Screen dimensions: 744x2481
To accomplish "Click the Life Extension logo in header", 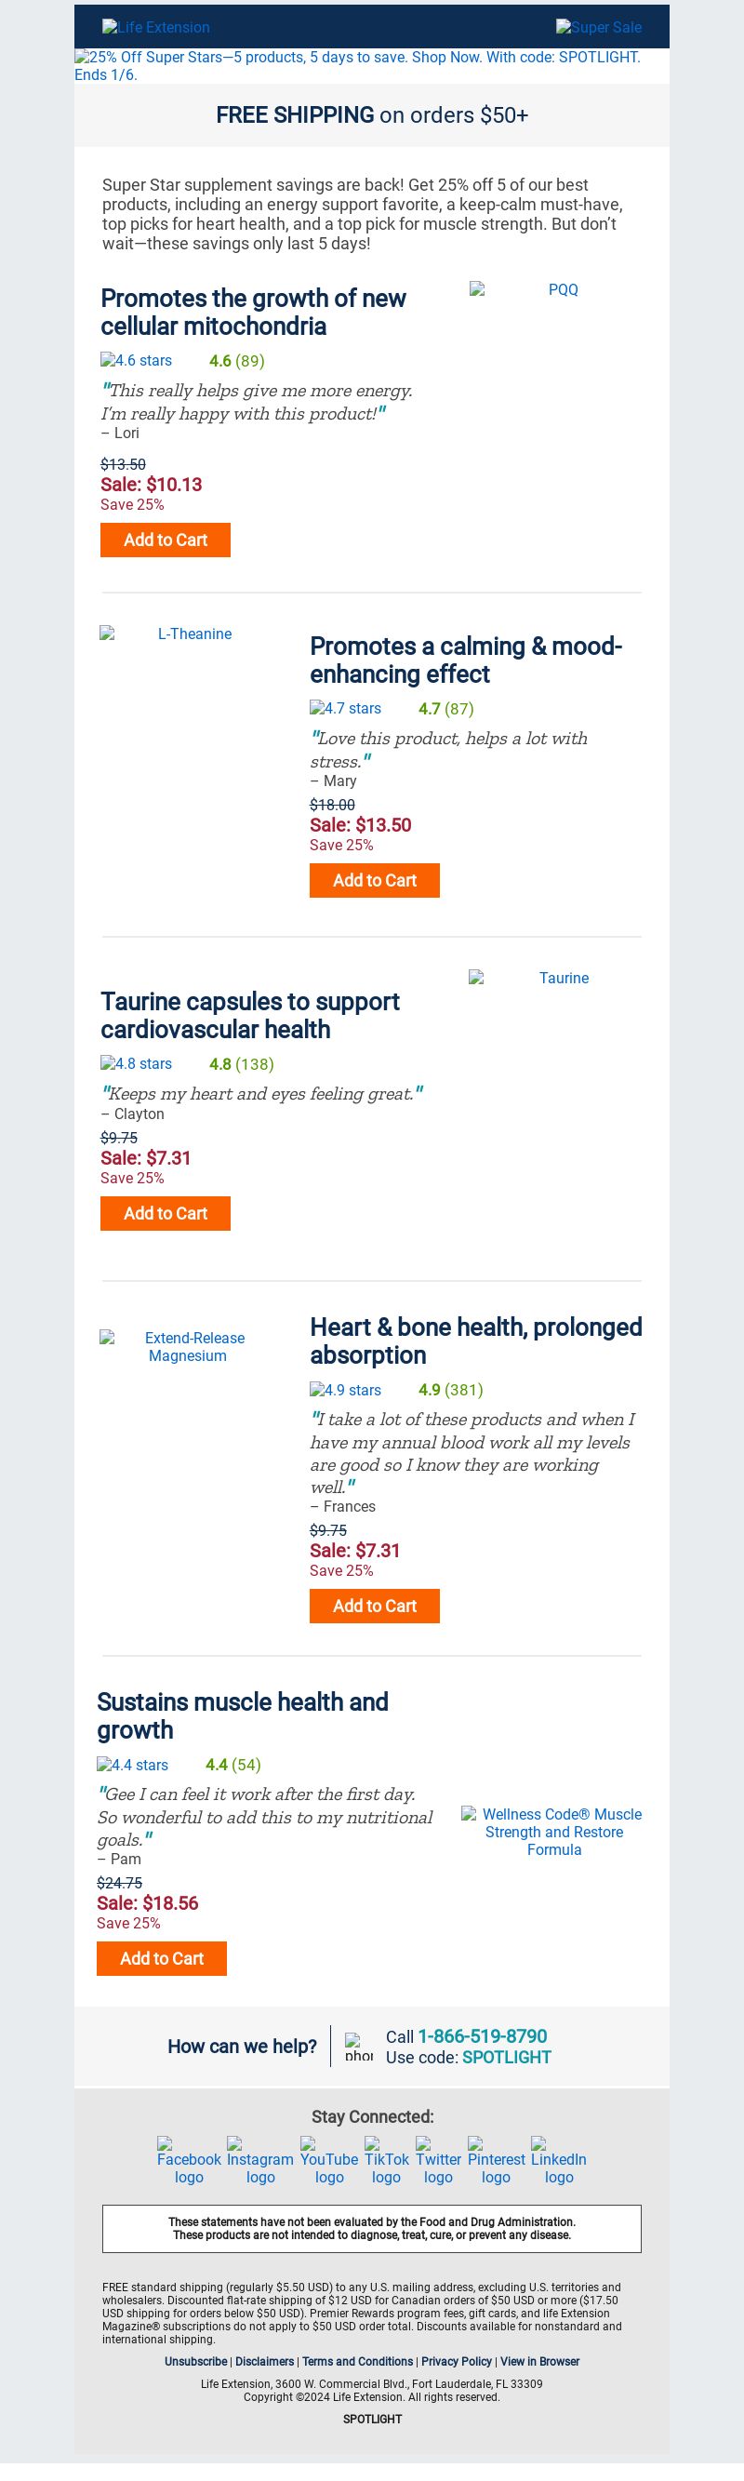I will [156, 27].
